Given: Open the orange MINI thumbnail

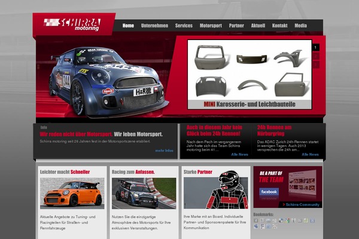Looking at the screenshot, I should click(72, 193).
